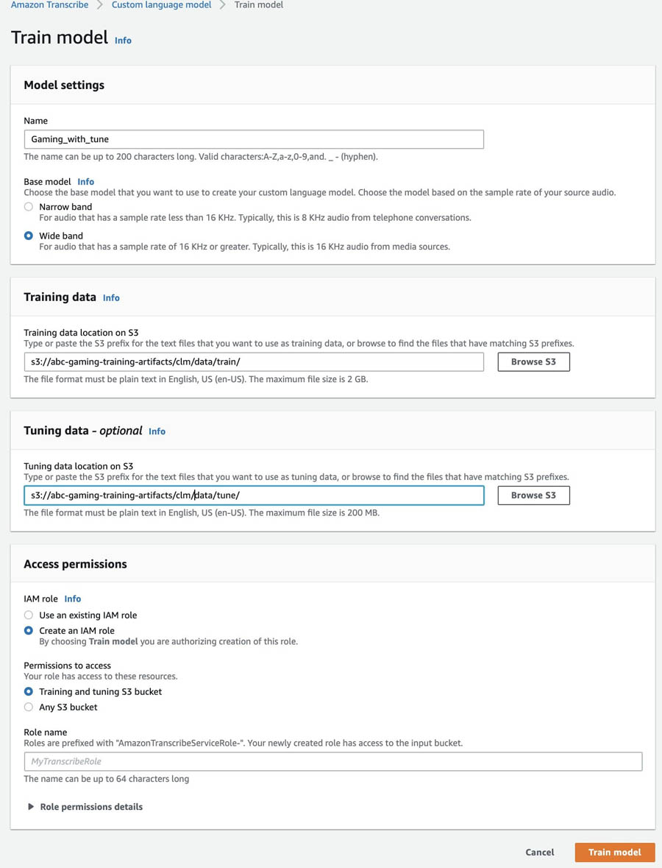Select Create an IAM role option
662x868 pixels.
(29, 630)
